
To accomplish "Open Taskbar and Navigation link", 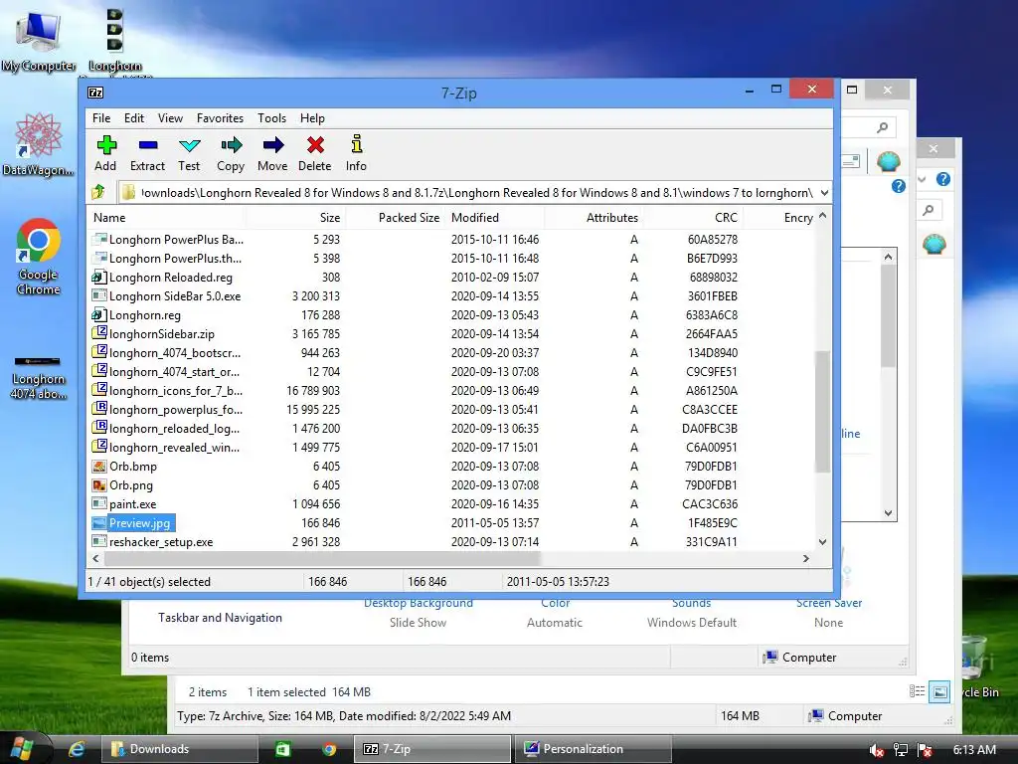I will click(220, 618).
